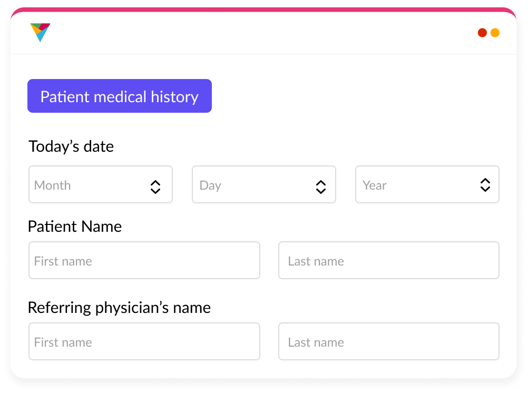Viewport: 528px width, 393px height.
Task: Click the pink top border bar
Action: pyautogui.click(x=263, y=10)
